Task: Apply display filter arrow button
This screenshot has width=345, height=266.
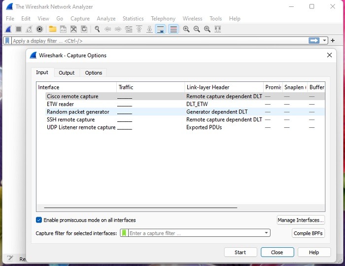Action: point(314,40)
